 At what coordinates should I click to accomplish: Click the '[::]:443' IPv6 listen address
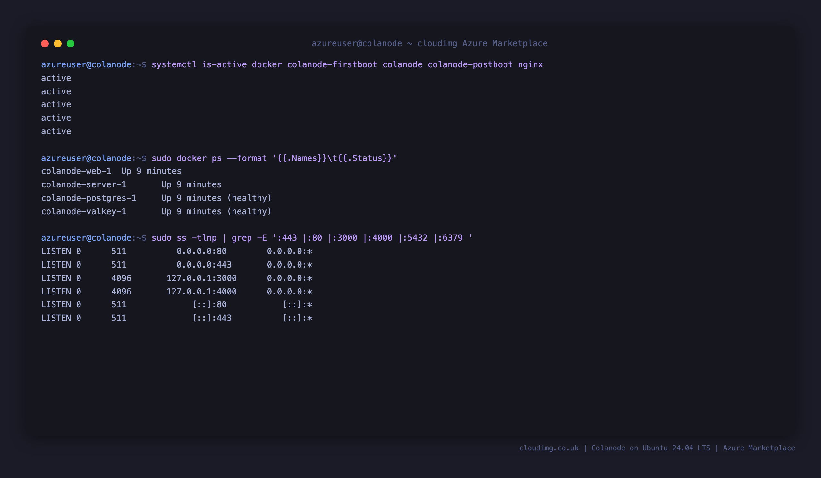[x=212, y=318]
